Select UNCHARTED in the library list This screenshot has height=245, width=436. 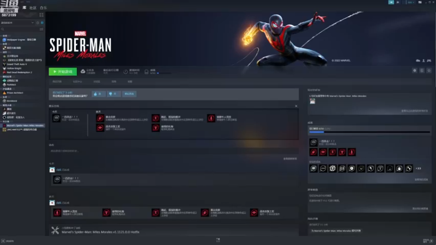22,130
